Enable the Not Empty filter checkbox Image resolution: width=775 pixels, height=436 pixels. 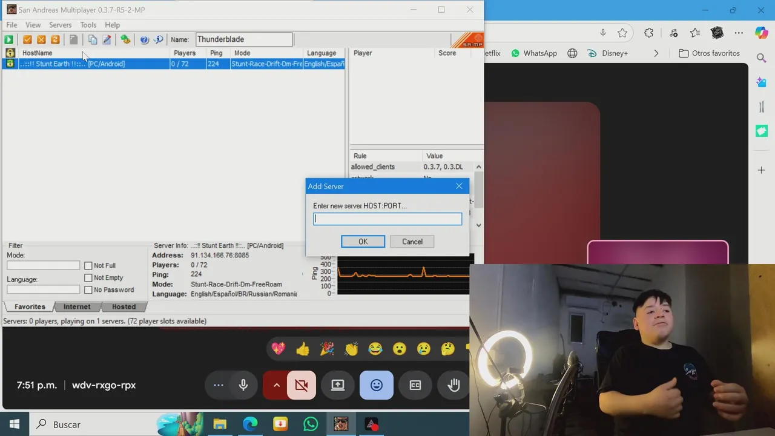click(x=88, y=277)
